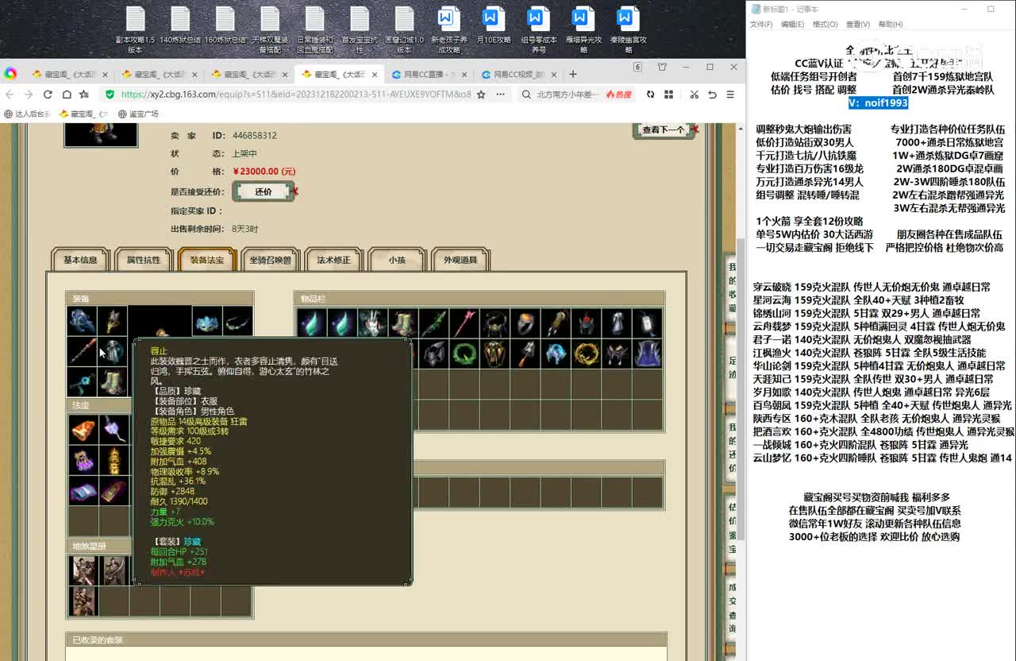Select desktop document 秦陵皇宫攻略
Screen dimensions: 1016x661
click(628, 30)
